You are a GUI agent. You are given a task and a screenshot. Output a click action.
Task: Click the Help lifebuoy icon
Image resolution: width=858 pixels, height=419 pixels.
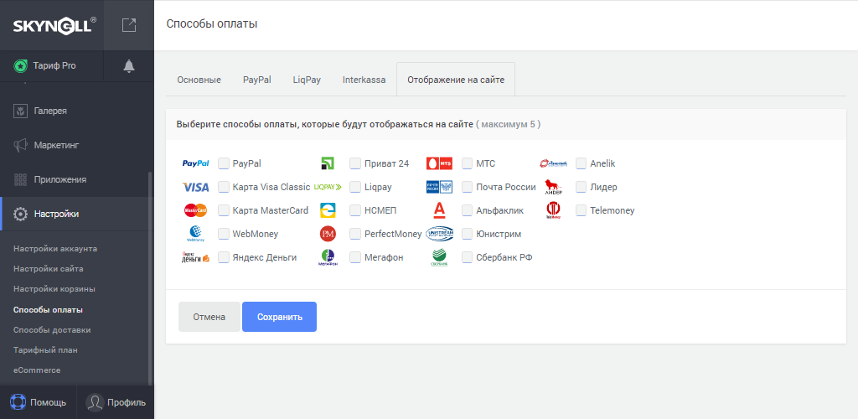pyautogui.click(x=18, y=402)
